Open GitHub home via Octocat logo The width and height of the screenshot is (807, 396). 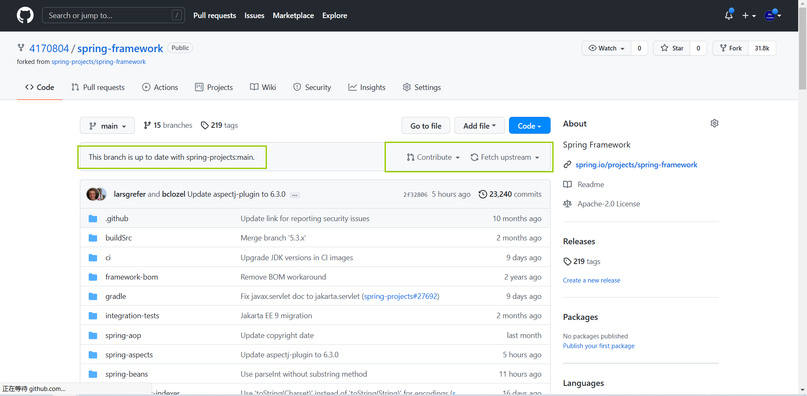point(25,16)
